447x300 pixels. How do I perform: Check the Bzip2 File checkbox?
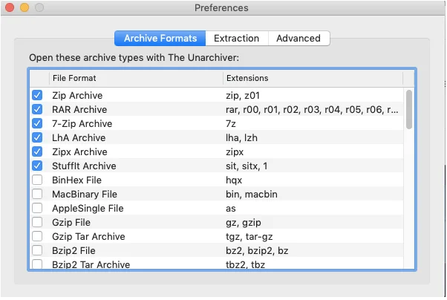click(x=37, y=251)
